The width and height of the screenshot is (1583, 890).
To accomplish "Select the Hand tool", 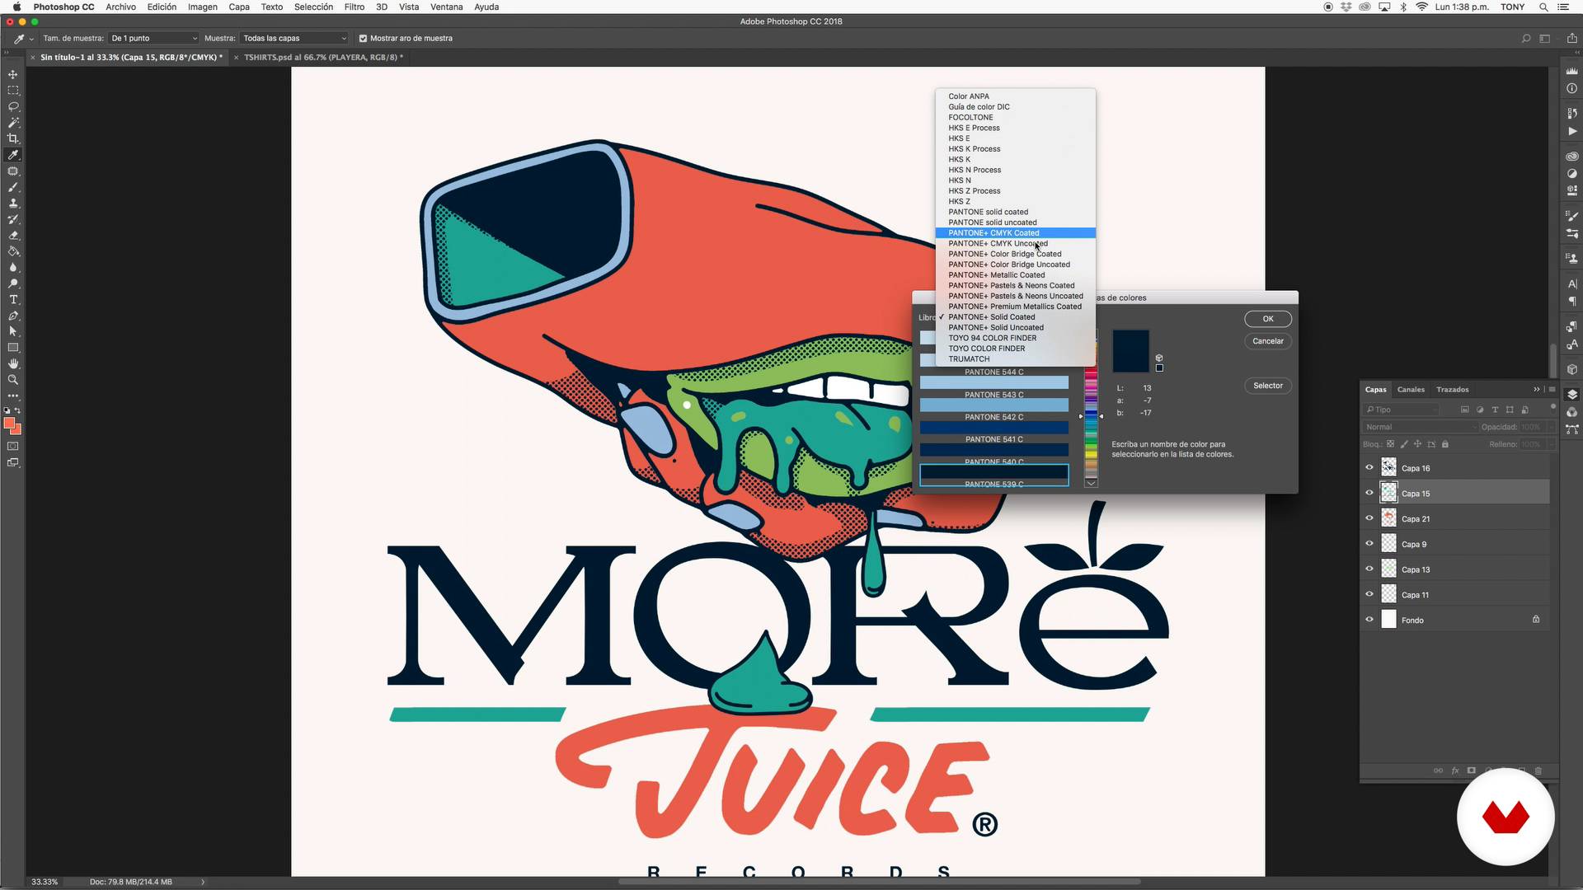I will coord(13,363).
